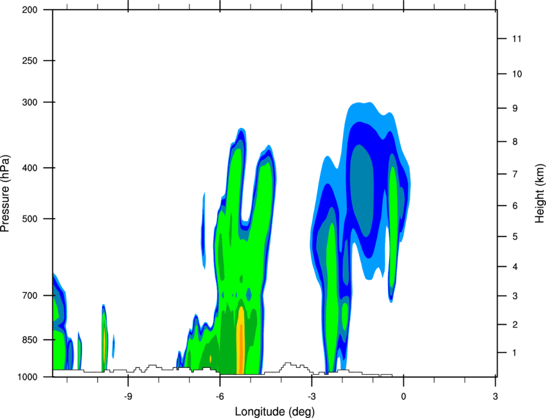Pick the 2 km height label

tap(515, 325)
